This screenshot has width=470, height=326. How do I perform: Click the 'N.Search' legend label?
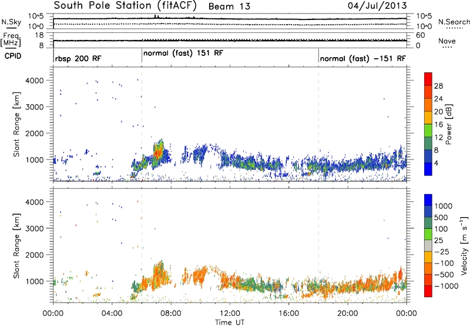point(454,22)
